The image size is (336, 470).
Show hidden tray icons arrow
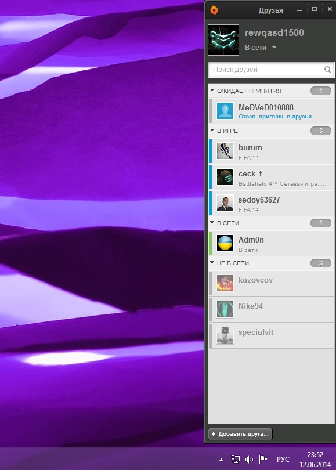221,459
